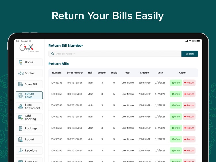Viewport: 216px width, 162px height.
Task: Open Sales Settlement in sidebar
Action: pos(29,106)
